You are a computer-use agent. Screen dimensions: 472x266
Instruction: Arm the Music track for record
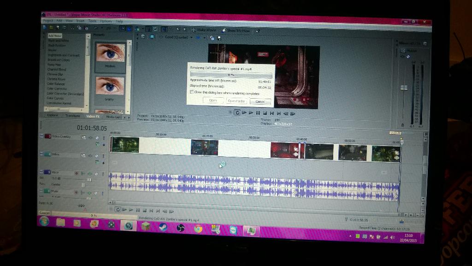click(x=76, y=192)
